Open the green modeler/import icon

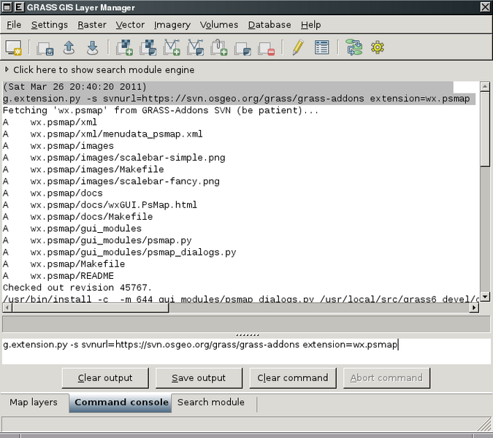[354, 47]
